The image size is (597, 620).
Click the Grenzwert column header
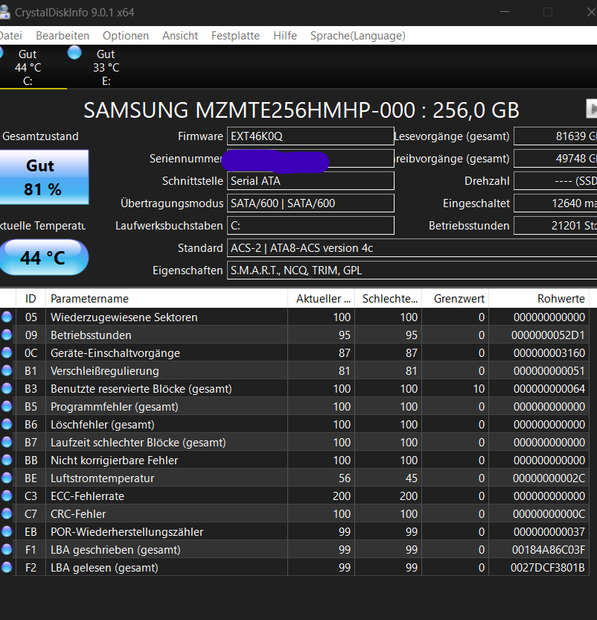455,299
